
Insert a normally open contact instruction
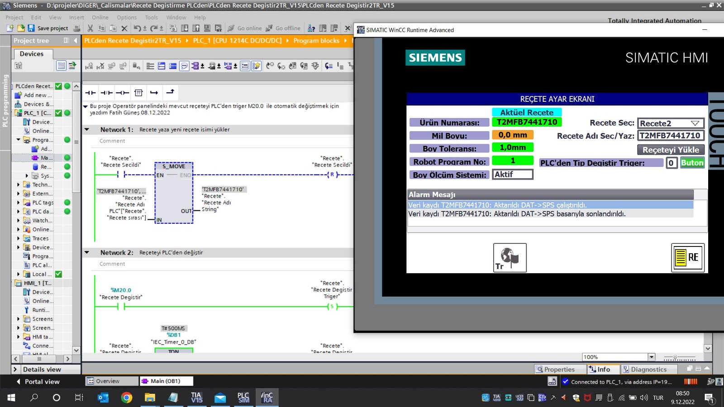click(x=90, y=93)
